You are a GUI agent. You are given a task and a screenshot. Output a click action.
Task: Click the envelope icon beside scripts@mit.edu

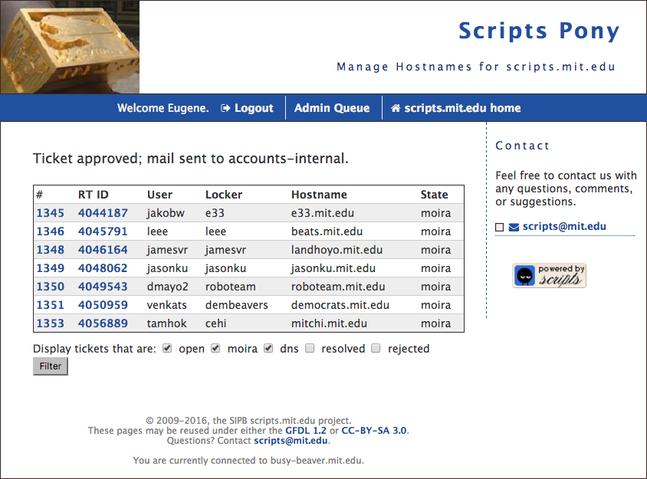(514, 227)
